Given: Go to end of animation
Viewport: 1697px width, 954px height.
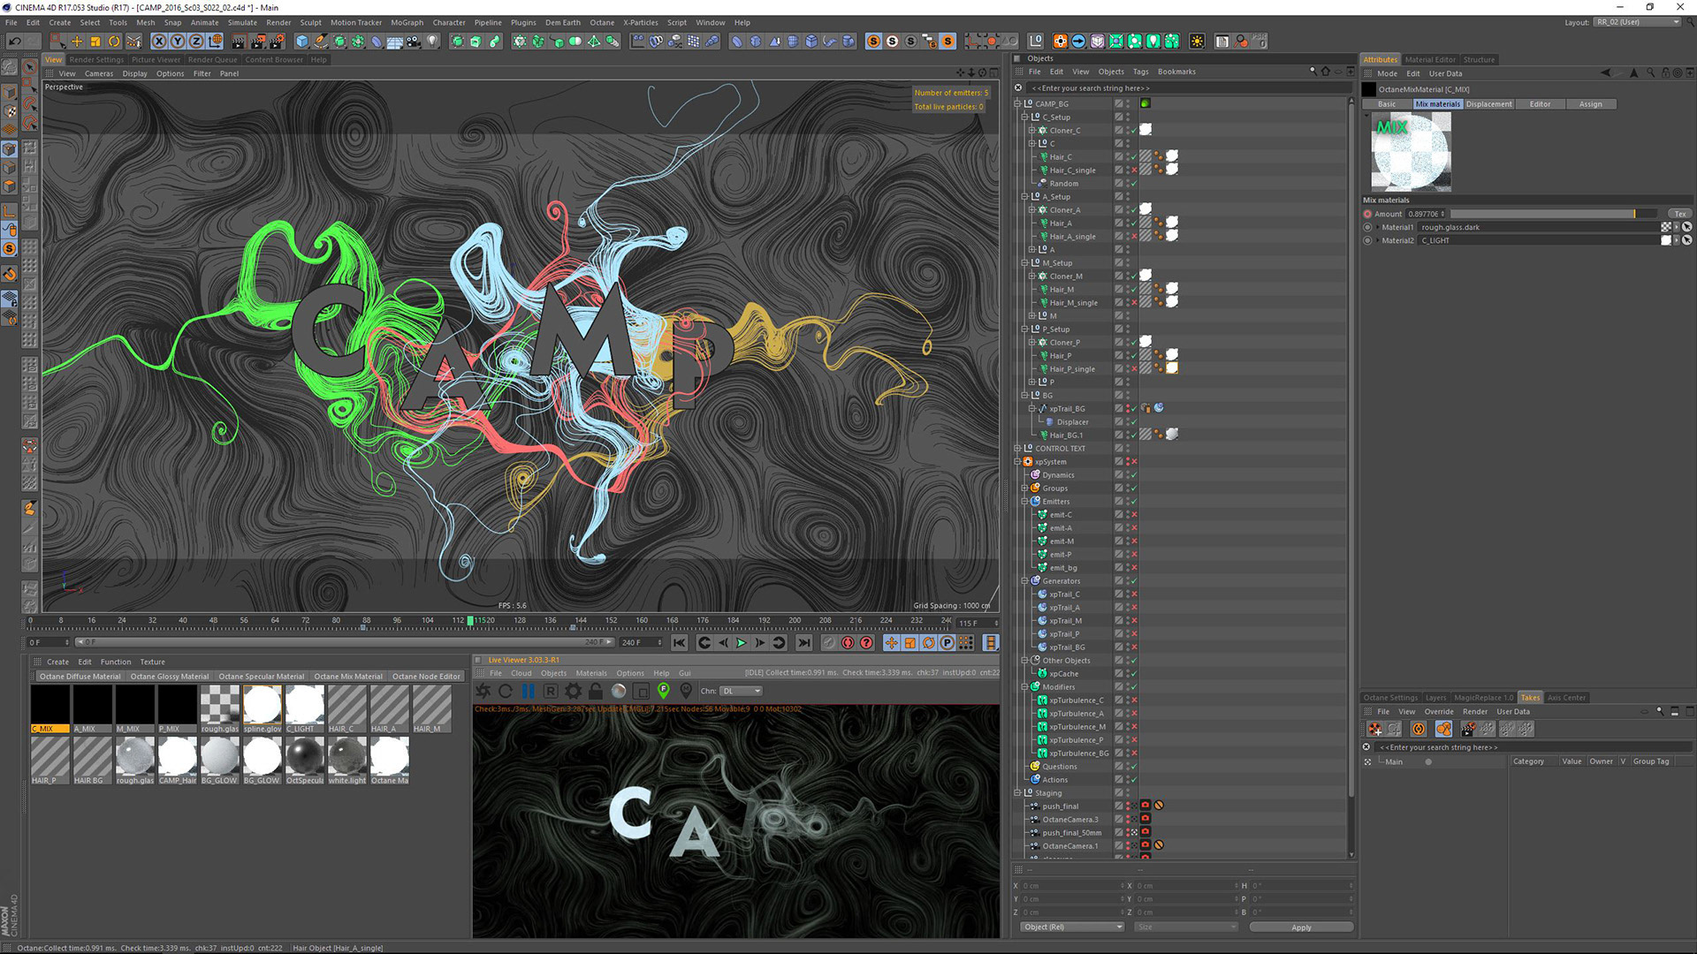Looking at the screenshot, I should (804, 643).
